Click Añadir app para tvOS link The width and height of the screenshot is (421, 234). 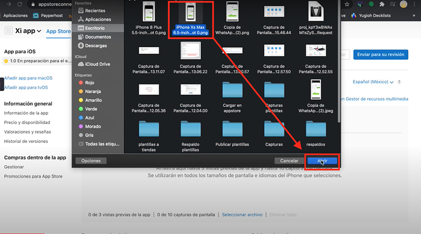26,87
